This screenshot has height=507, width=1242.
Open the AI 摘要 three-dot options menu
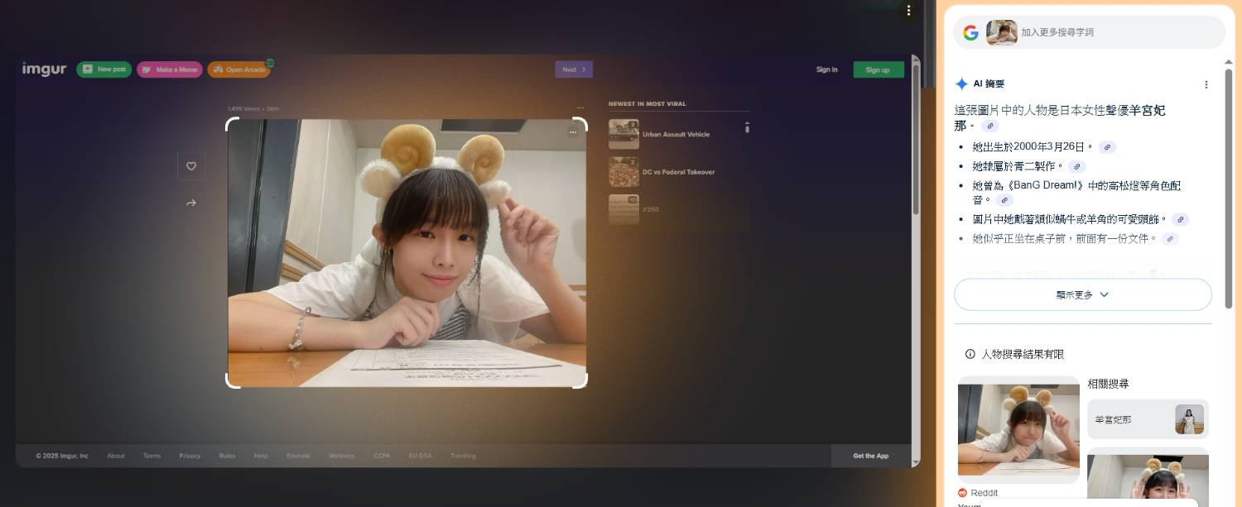click(x=1206, y=84)
